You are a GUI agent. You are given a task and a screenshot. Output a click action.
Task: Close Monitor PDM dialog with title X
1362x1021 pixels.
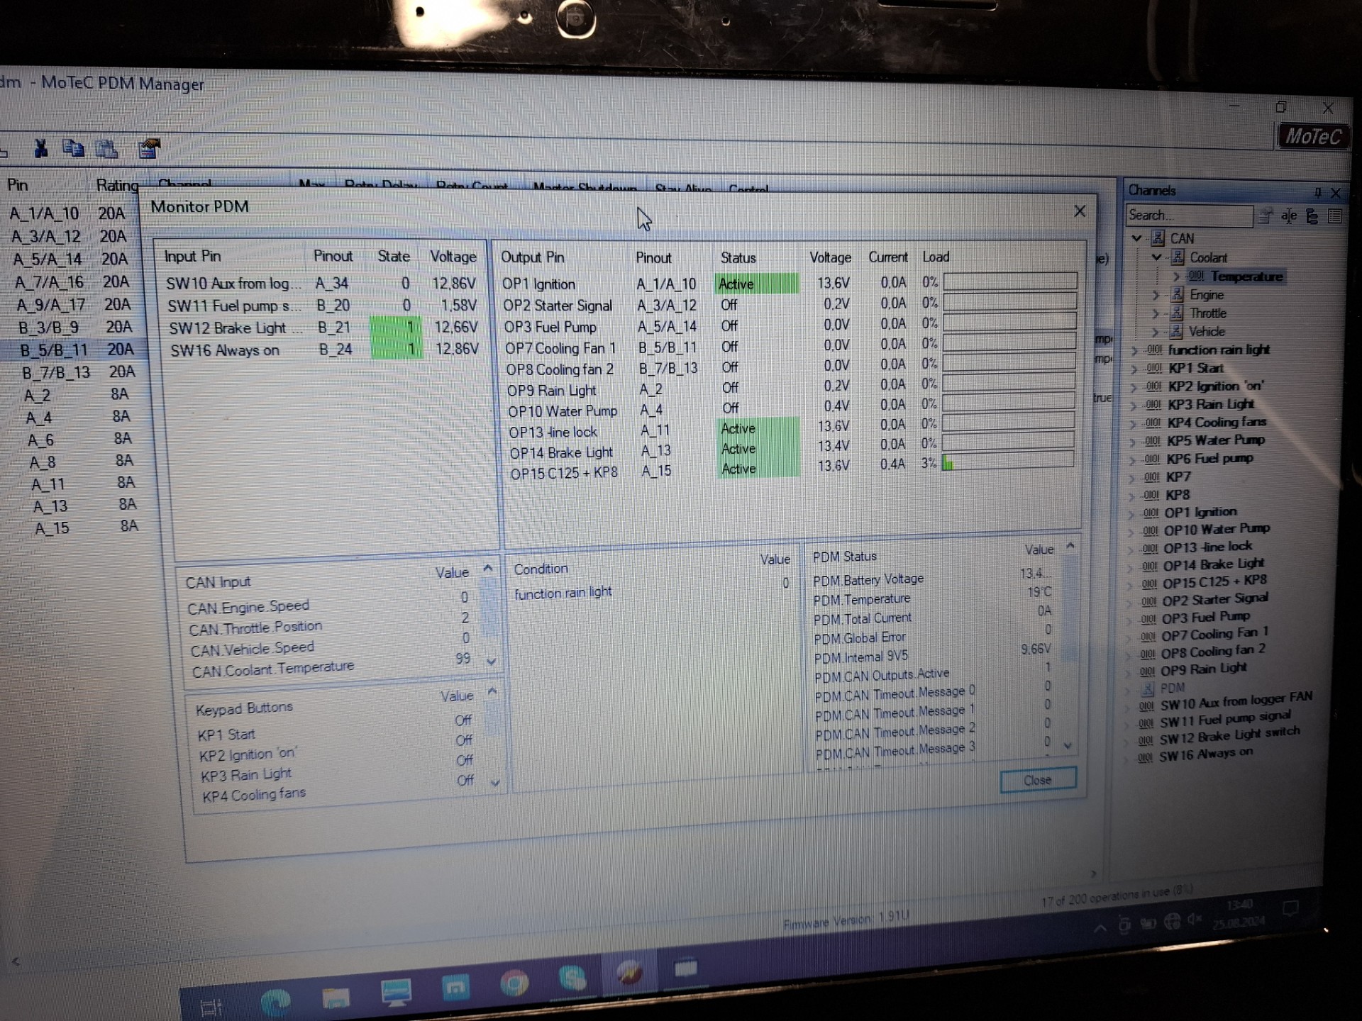click(x=1080, y=211)
